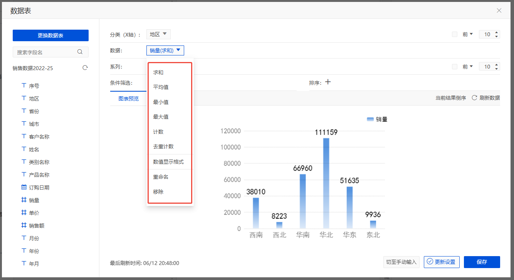Click the number icon of 销售额 field
This screenshot has height=280, width=514.
[x=24, y=225]
